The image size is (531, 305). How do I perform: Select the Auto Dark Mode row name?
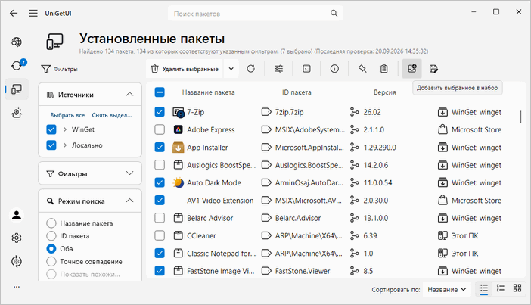coord(214,182)
